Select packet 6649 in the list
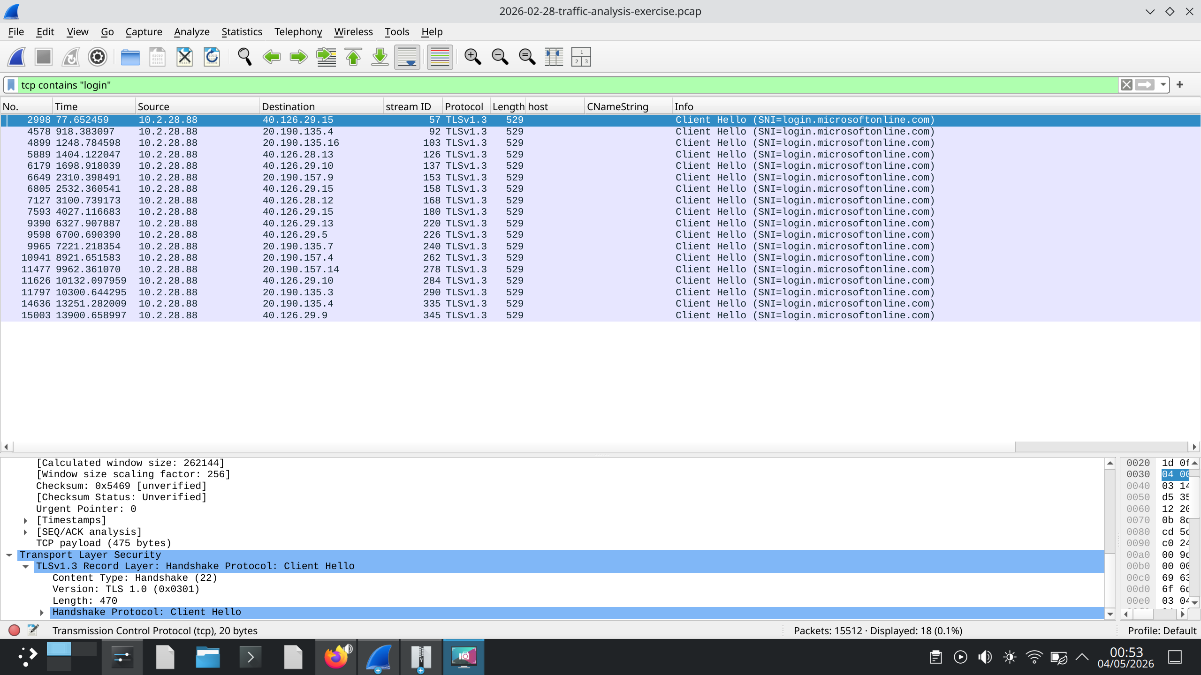 600,178
